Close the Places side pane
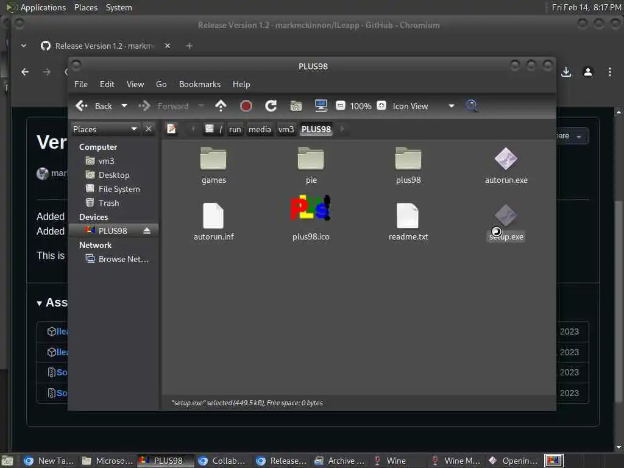The height and width of the screenshot is (468, 624). point(149,129)
